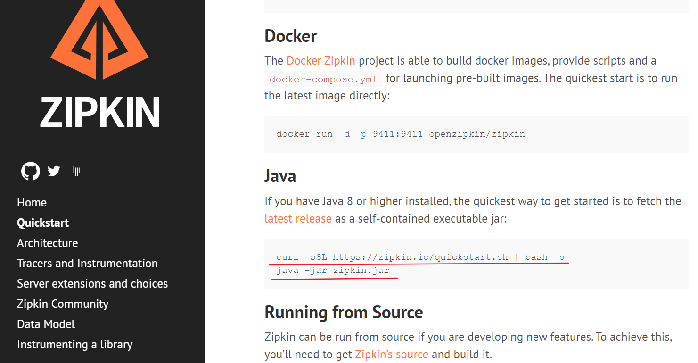Click the ZIPKIN title text
The width and height of the screenshot is (698, 363).
pos(100,113)
